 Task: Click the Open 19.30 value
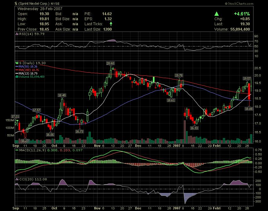click(44, 14)
